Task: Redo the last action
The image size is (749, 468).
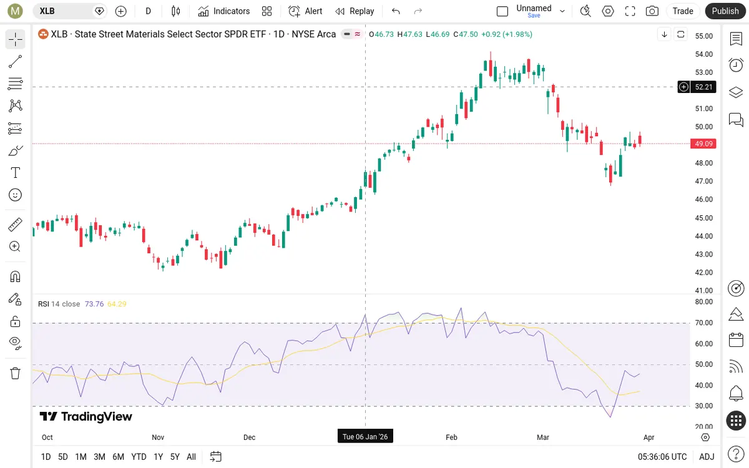Action: coord(418,11)
